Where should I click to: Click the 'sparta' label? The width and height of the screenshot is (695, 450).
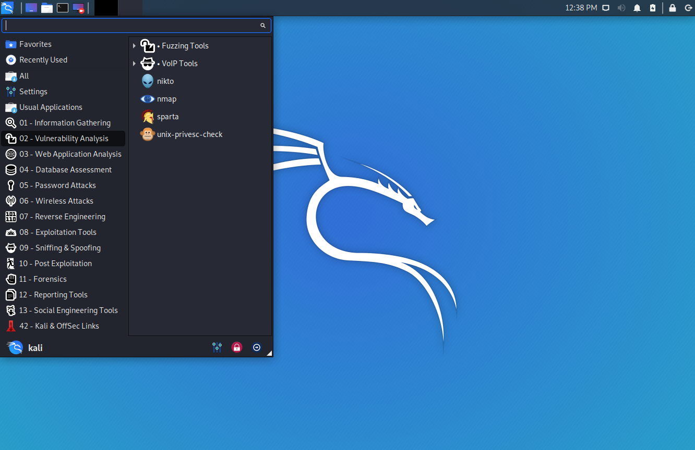point(168,117)
